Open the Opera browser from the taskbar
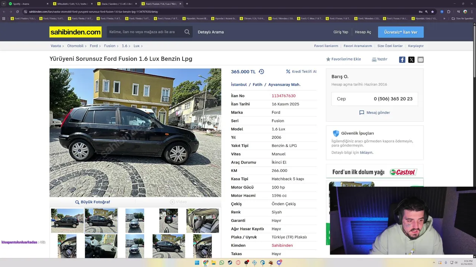The height and width of the screenshot is (267, 476). pyautogui.click(x=238, y=263)
